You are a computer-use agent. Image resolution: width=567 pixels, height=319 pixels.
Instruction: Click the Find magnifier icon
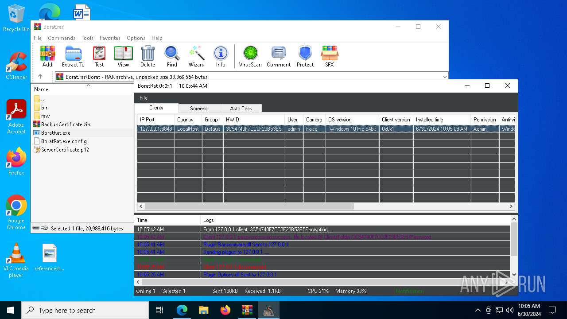click(x=172, y=56)
